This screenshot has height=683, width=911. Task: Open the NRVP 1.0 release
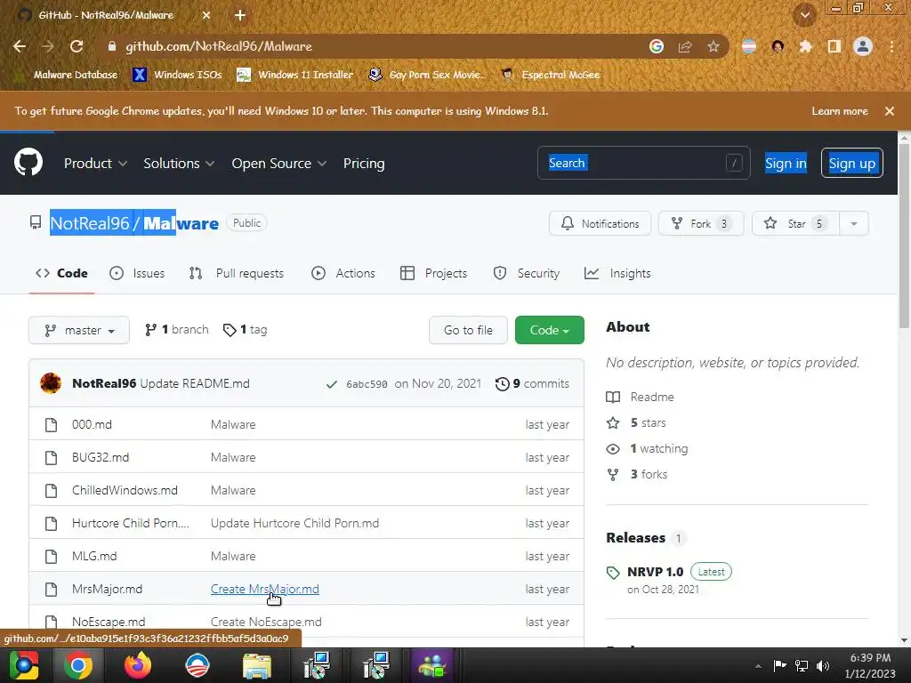click(x=656, y=573)
